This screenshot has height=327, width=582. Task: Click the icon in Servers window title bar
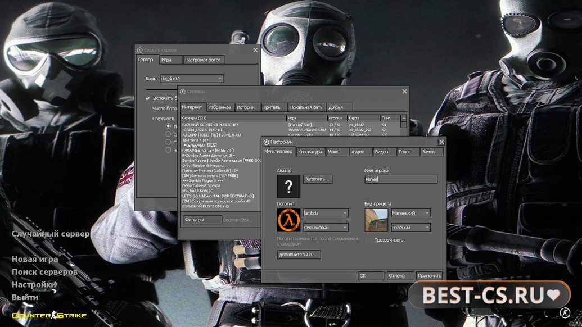click(183, 92)
